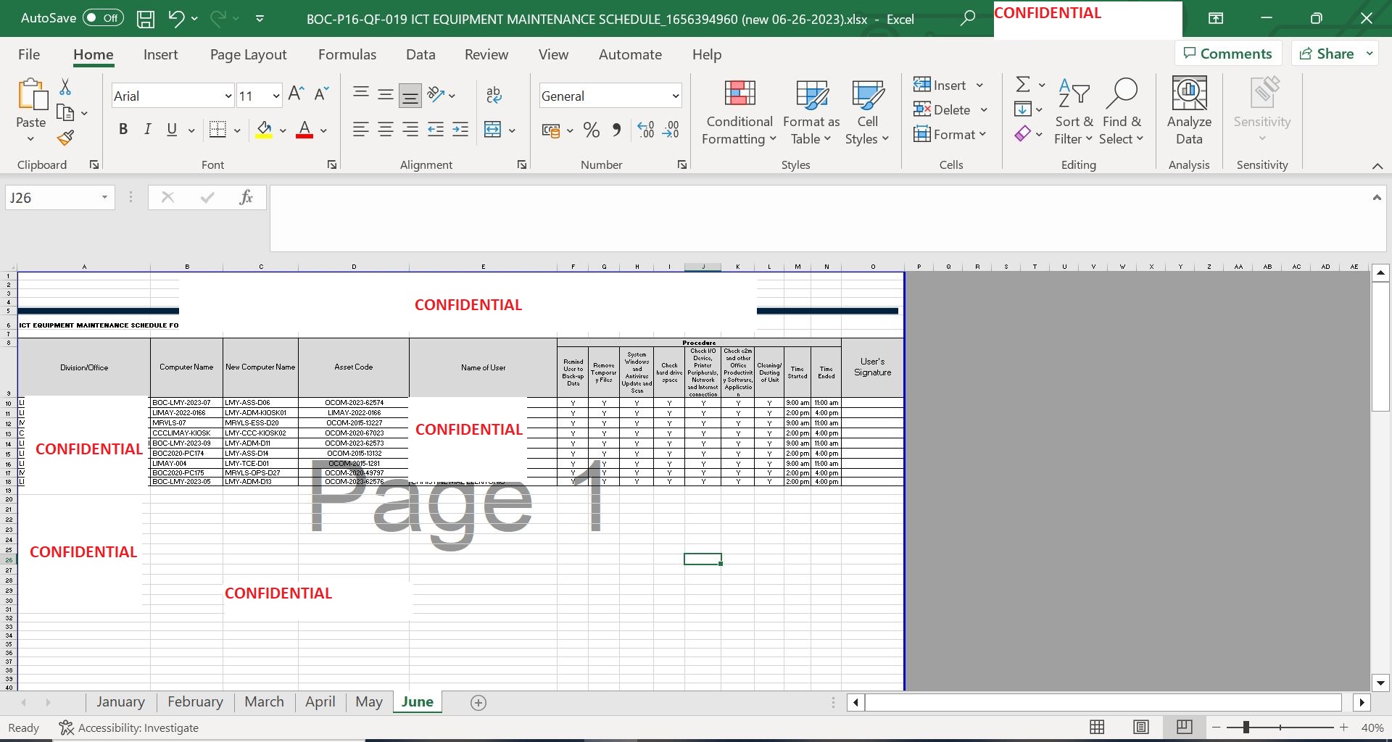Click the Fill Color yellow swatch button

[x=264, y=130]
